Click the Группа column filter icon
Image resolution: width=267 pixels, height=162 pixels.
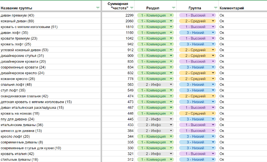(216, 8)
